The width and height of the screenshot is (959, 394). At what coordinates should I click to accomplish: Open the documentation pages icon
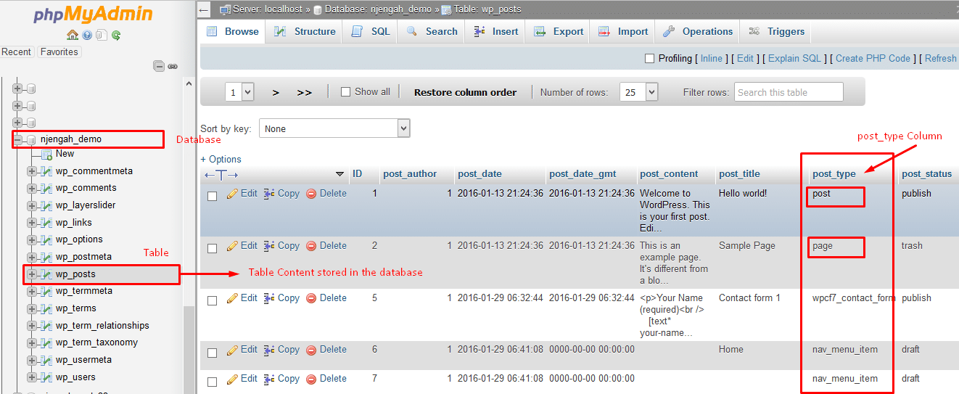[x=102, y=35]
